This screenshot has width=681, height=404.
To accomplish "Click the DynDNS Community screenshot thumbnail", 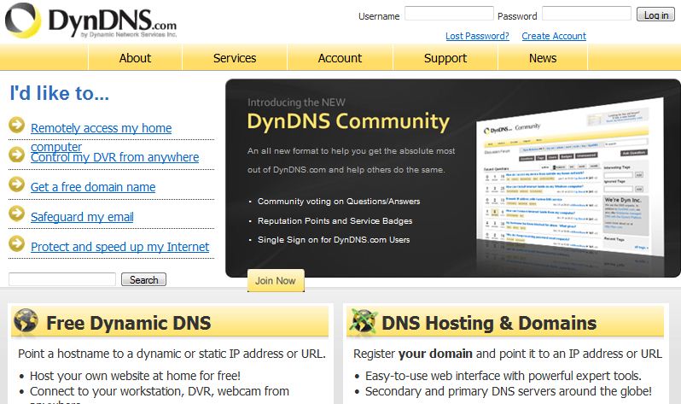I will point(569,180).
